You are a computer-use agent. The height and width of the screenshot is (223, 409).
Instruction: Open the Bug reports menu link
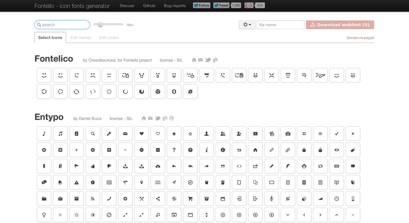click(175, 5)
